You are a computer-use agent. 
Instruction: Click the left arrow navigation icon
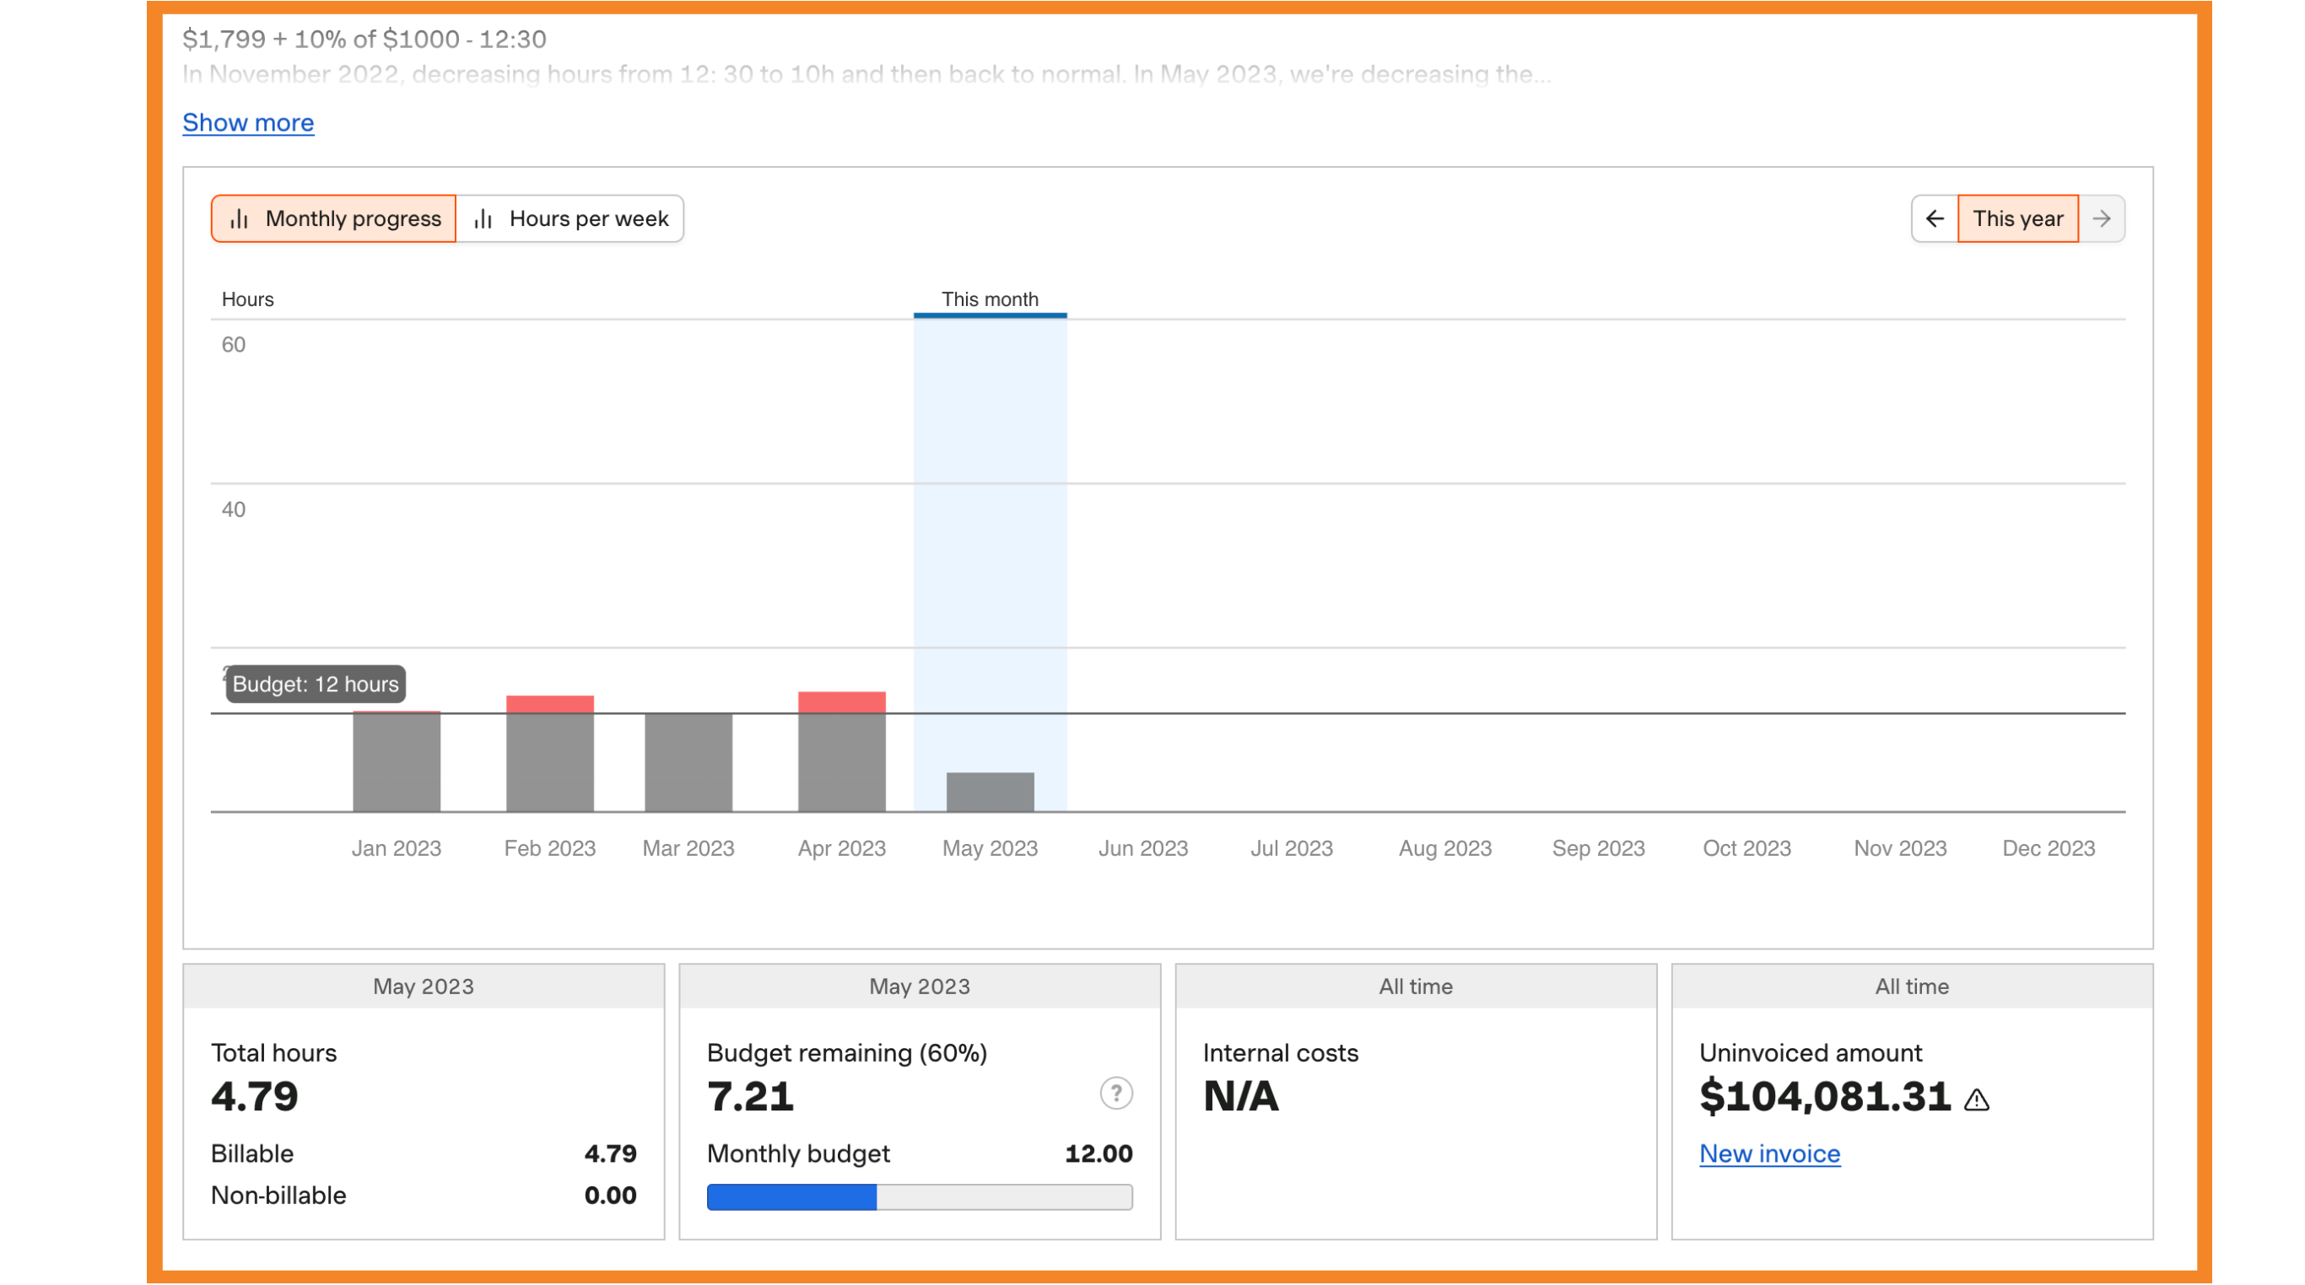pos(1935,218)
